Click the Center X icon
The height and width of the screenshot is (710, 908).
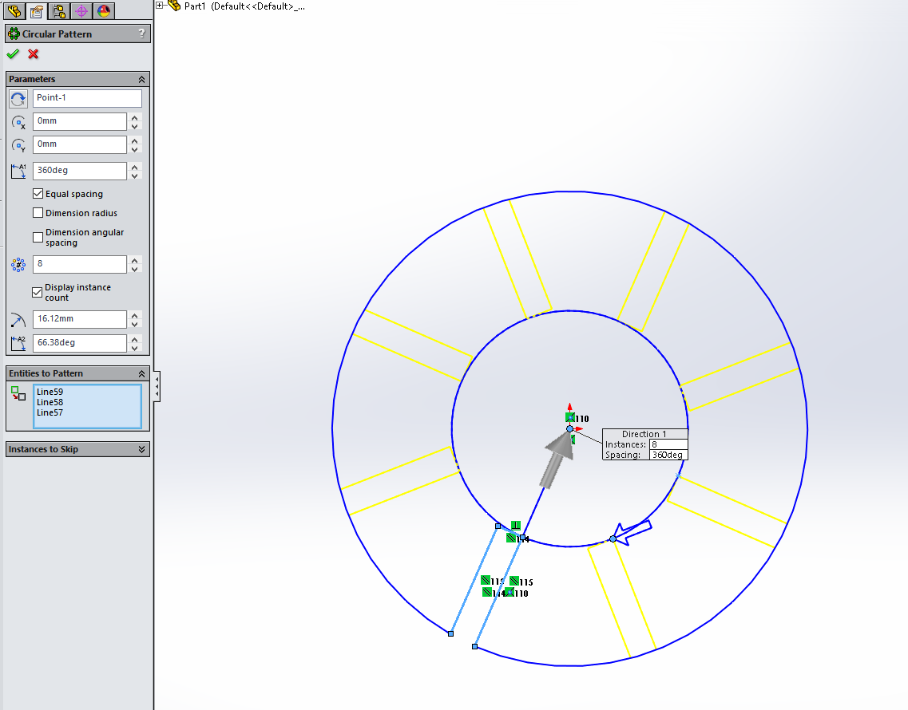18,122
